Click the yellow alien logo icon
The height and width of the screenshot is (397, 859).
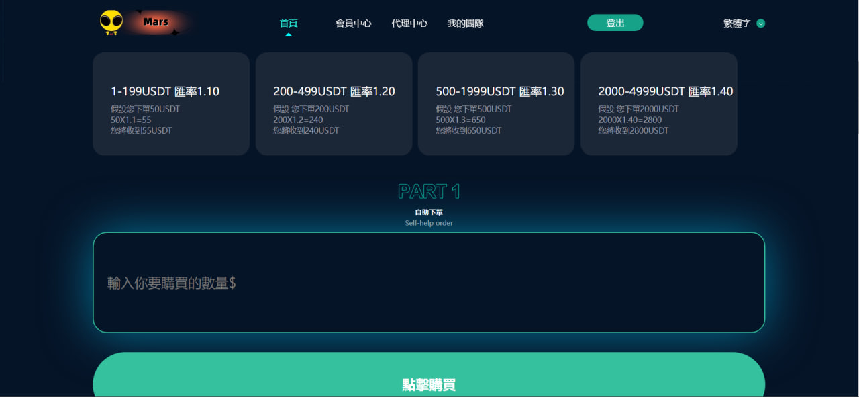[x=111, y=22]
